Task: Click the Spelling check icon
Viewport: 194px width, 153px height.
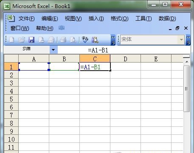Action: 85,40
